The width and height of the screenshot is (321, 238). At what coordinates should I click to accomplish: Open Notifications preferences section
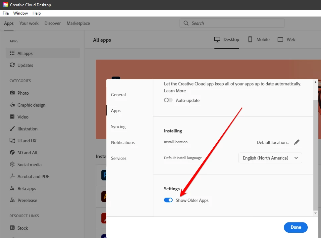123,142
